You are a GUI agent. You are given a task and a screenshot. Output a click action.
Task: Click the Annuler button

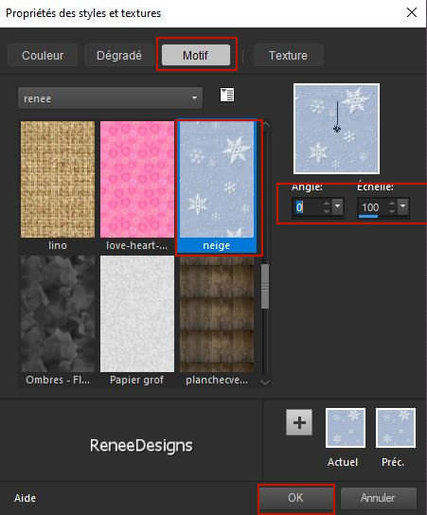point(378,498)
